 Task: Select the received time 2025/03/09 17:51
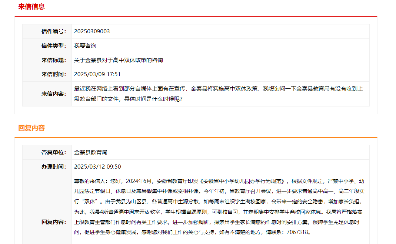97,74
